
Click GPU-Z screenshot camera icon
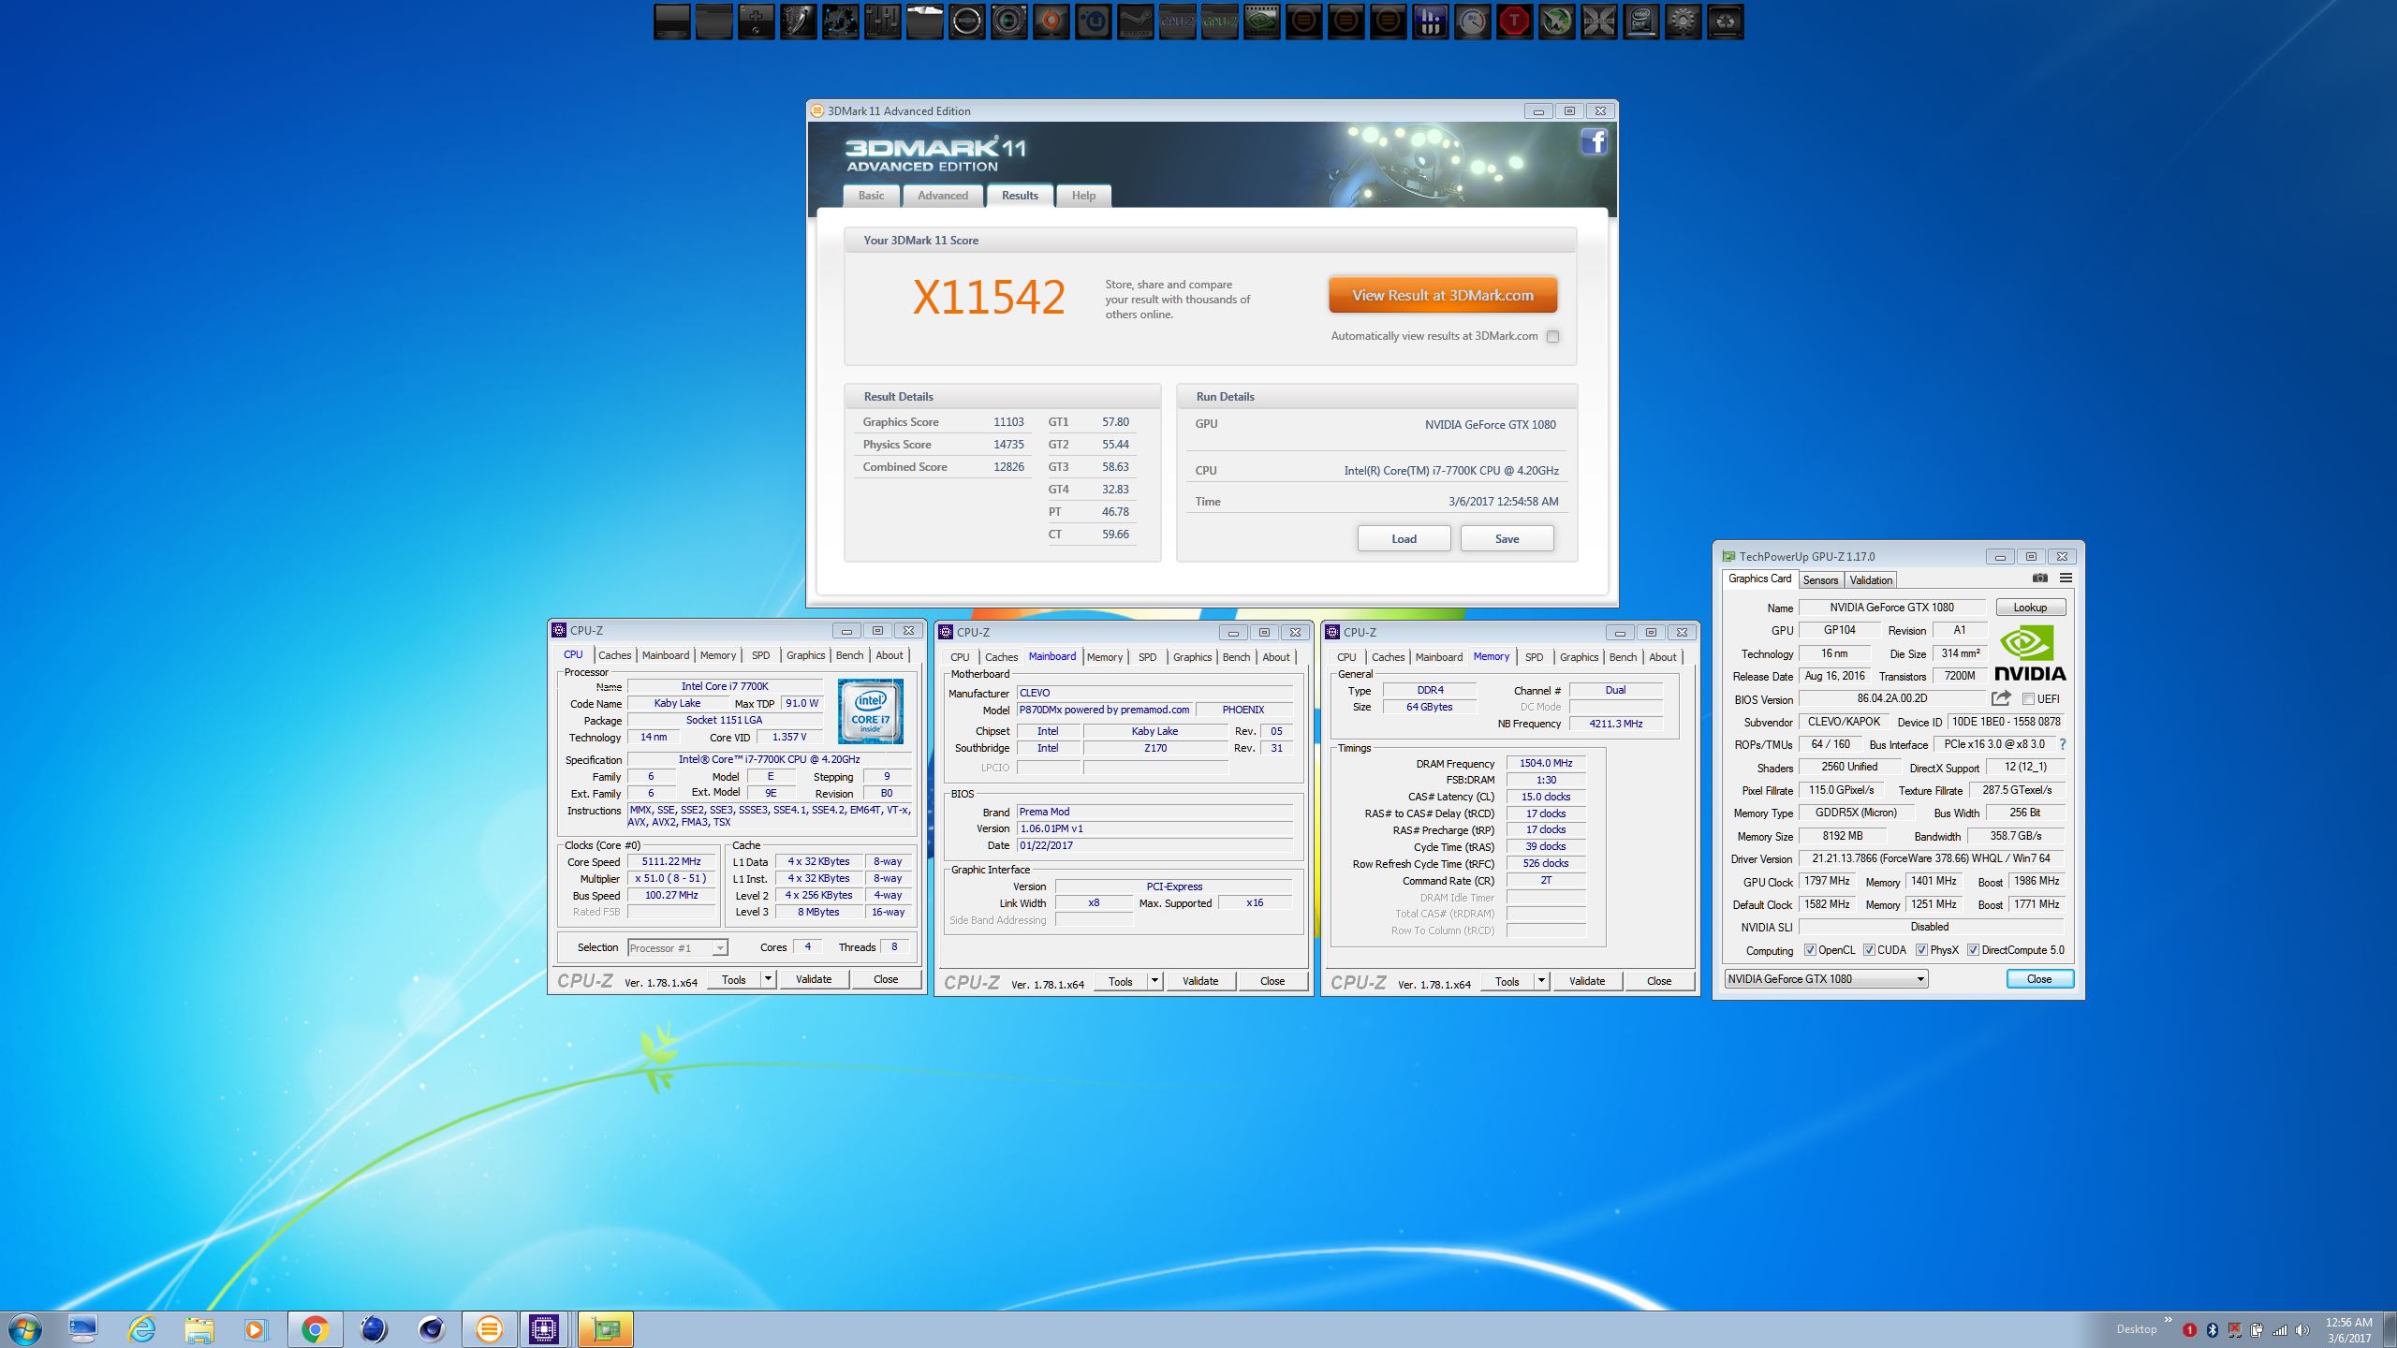[x=2039, y=578]
